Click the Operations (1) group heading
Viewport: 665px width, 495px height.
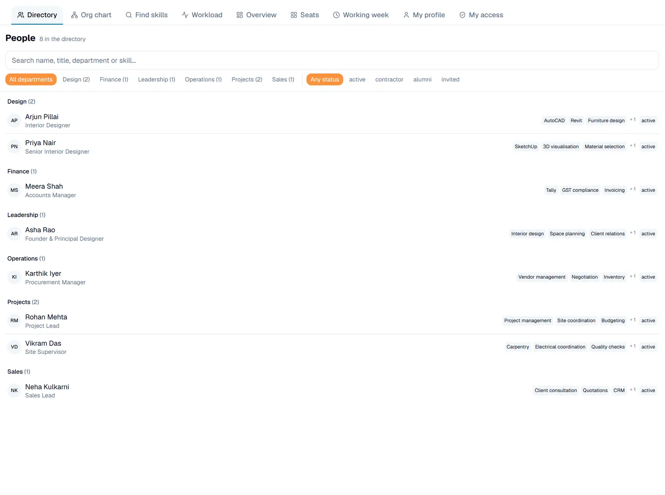[26, 258]
